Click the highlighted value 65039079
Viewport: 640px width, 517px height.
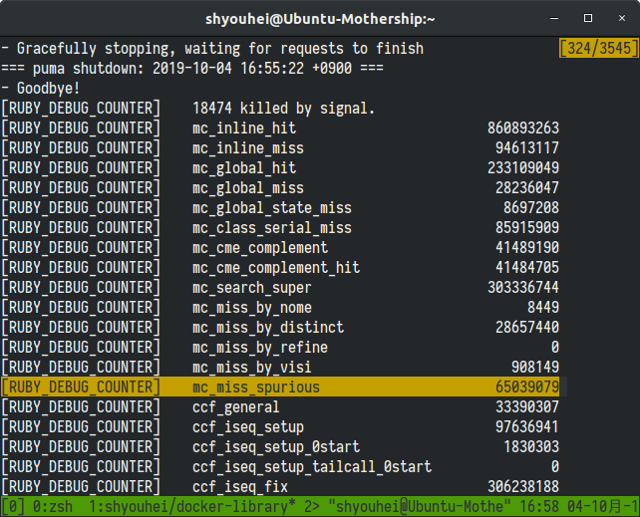coord(527,388)
